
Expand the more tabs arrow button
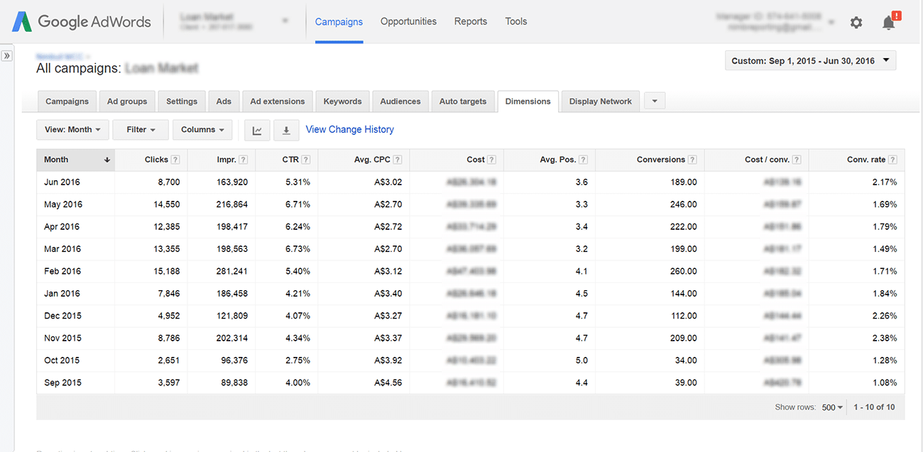tap(655, 101)
